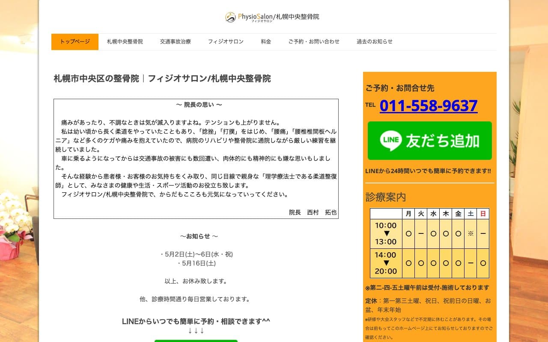Click the ※ cell for Saturday morning hours
Image resolution: width=548 pixels, height=342 pixels.
coord(471,234)
